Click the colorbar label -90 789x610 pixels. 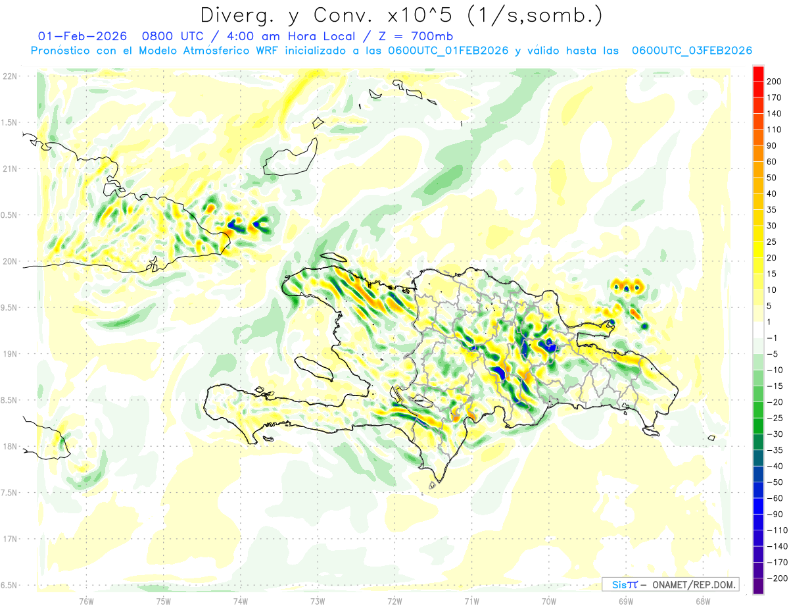[x=775, y=514]
